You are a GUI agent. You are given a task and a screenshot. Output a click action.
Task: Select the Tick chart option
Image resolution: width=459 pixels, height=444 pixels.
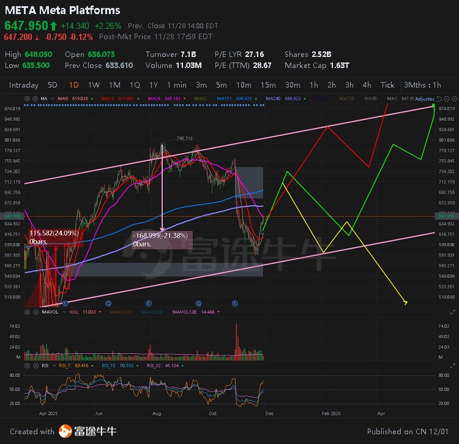click(387, 85)
